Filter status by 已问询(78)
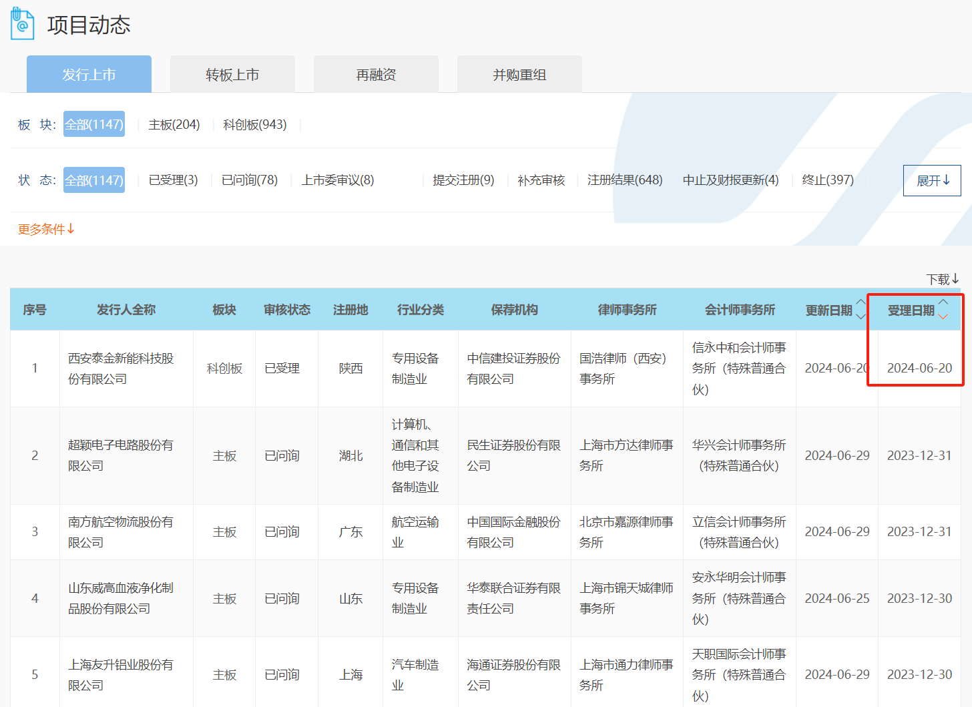This screenshot has width=972, height=707. [249, 180]
